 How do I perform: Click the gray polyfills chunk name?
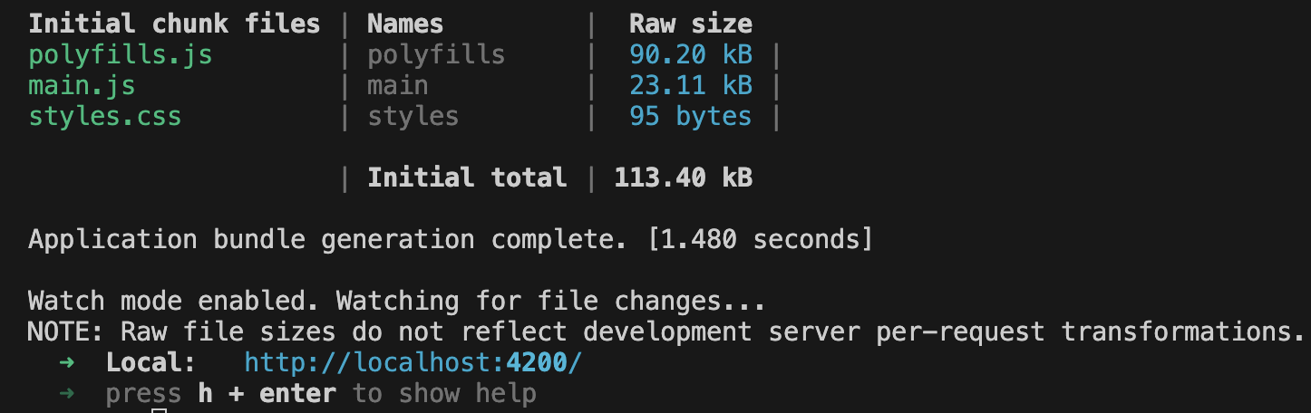point(436,55)
